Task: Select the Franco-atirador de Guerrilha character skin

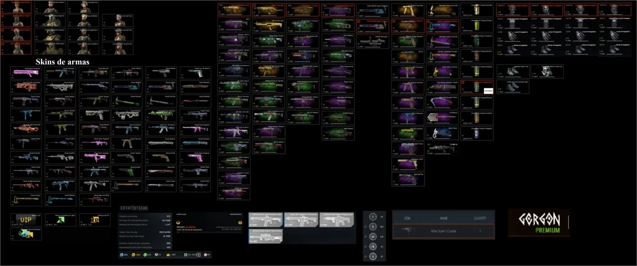Action: pos(118,48)
